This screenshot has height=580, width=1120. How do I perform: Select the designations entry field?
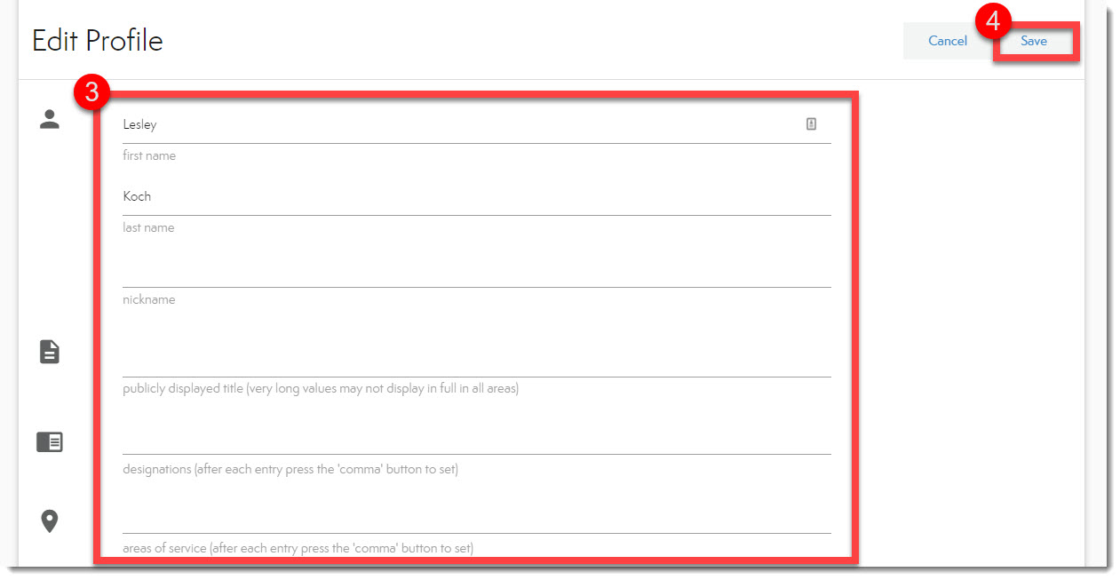coord(444,438)
